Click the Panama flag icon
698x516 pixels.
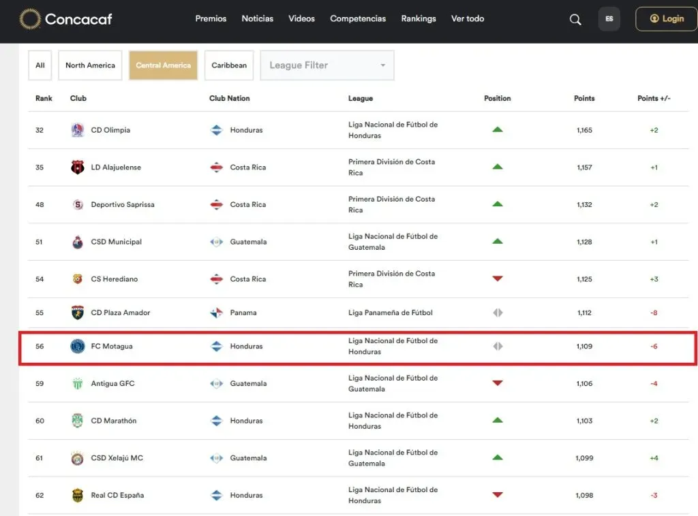[217, 313]
